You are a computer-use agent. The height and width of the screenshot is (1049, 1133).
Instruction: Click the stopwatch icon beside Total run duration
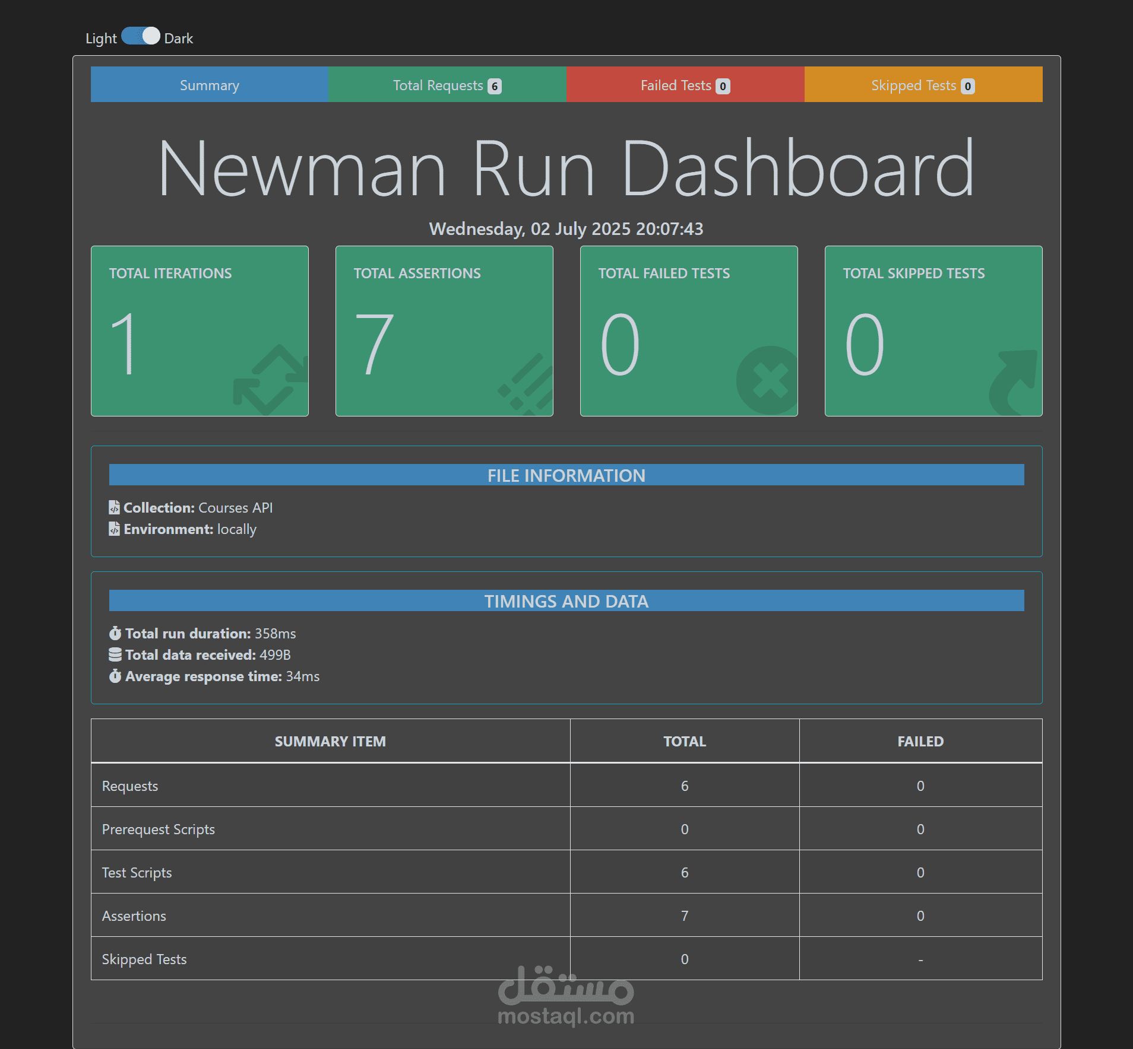tap(115, 633)
